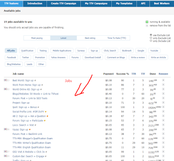Open the API tab

(x=143, y=3)
